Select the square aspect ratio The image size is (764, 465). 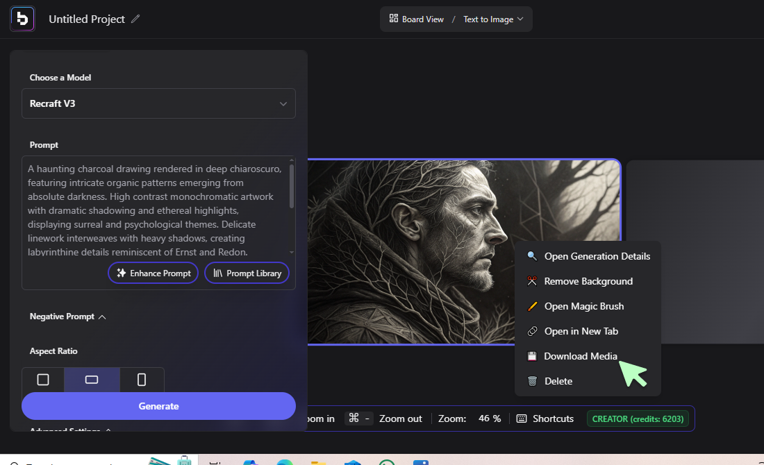click(43, 380)
